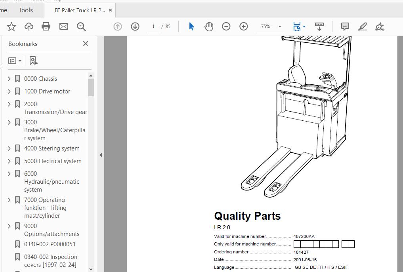This screenshot has width=403, height=272.
Task: Add a comment with the sticky note tool
Action: (345, 27)
